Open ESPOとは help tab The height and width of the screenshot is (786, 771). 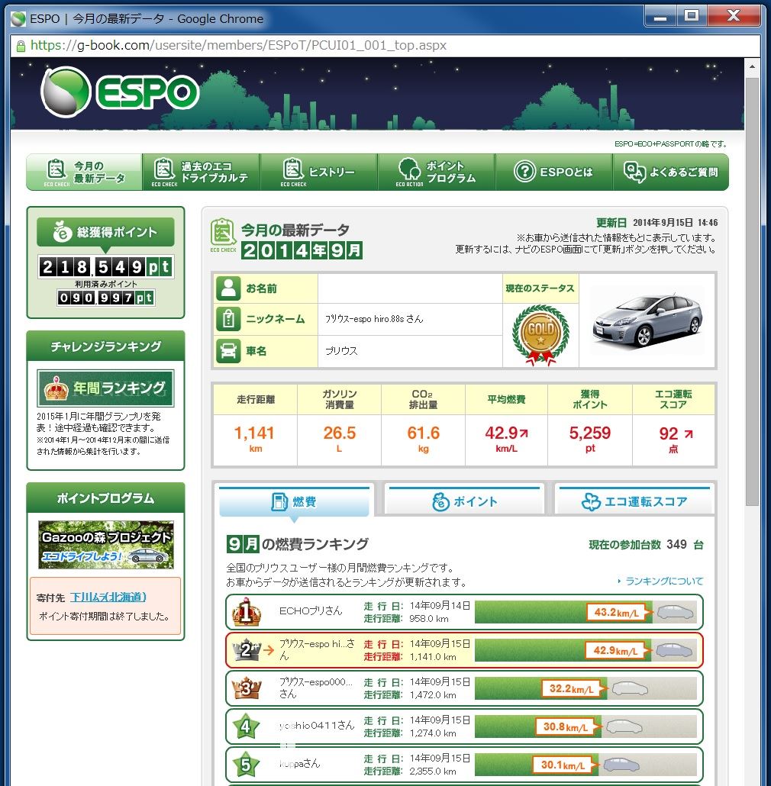pos(553,172)
